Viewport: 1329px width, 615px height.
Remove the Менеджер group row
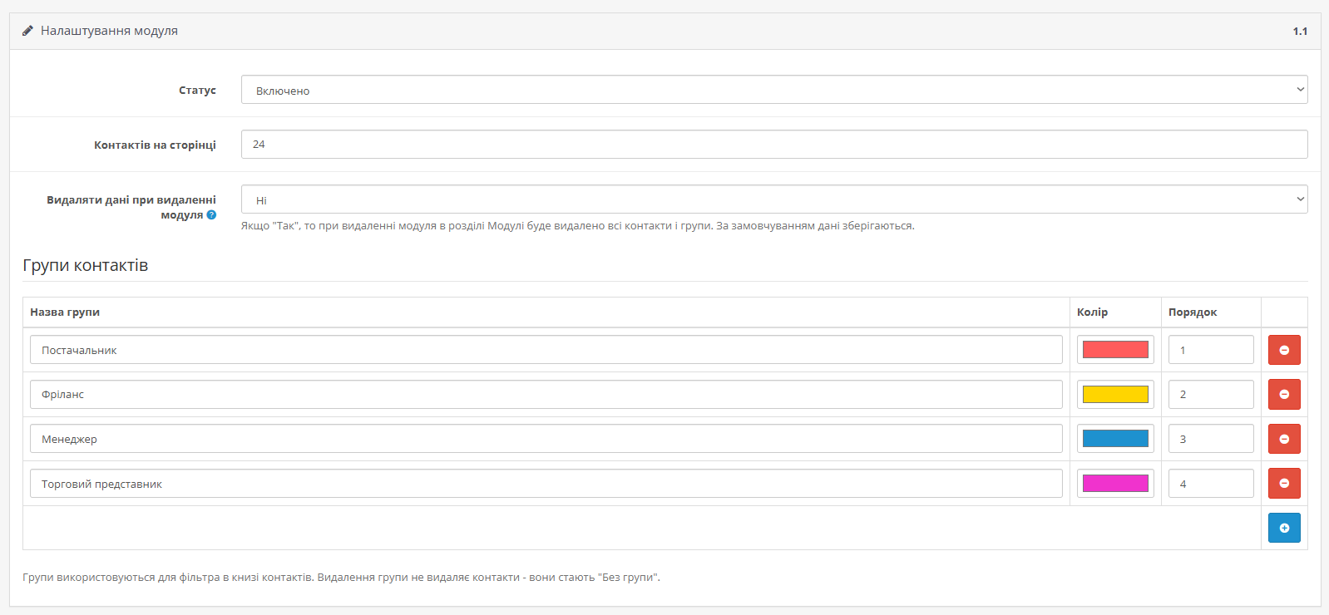(x=1284, y=439)
